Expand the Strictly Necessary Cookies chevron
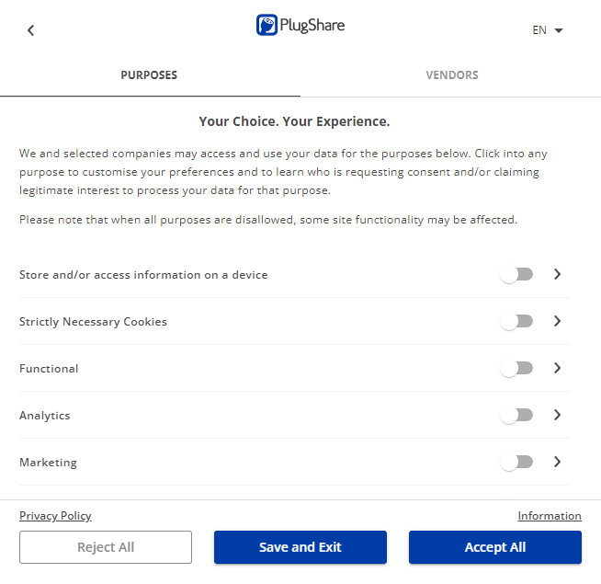 pyautogui.click(x=558, y=321)
